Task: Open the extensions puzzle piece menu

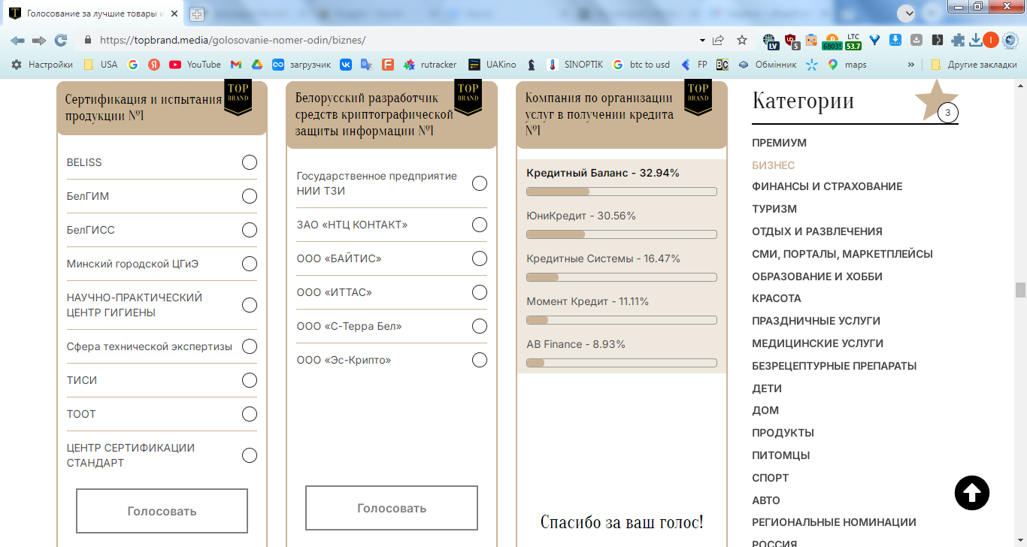Action: click(958, 41)
